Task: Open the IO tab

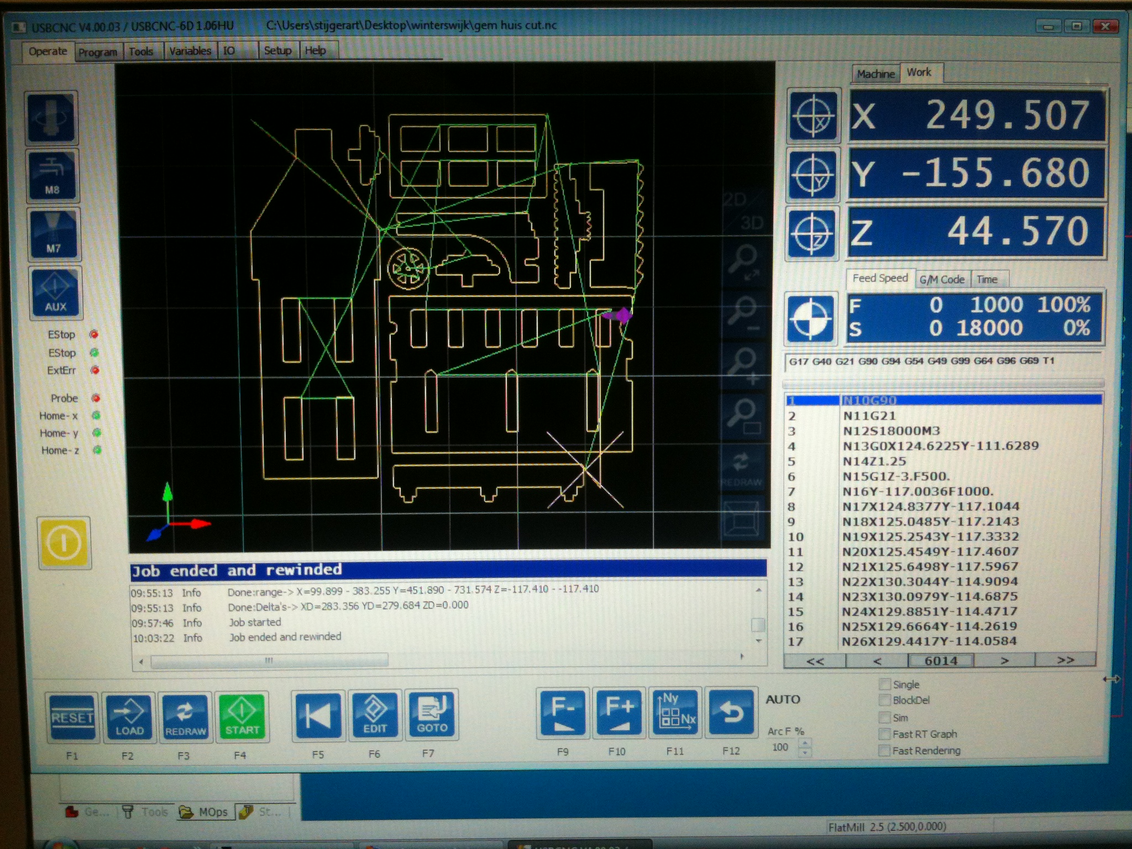Action: pyautogui.click(x=229, y=51)
